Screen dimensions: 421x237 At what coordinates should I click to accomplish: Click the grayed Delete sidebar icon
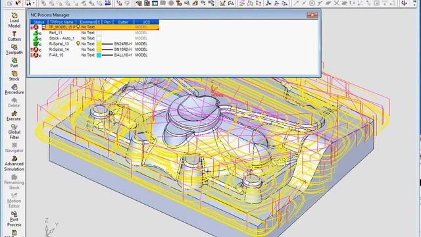[x=14, y=103]
